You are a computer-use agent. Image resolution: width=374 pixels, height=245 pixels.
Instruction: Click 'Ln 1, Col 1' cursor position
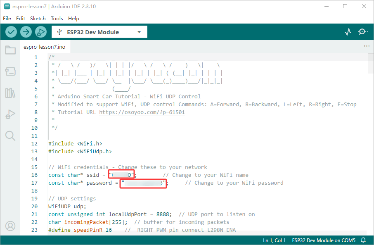point(274,240)
